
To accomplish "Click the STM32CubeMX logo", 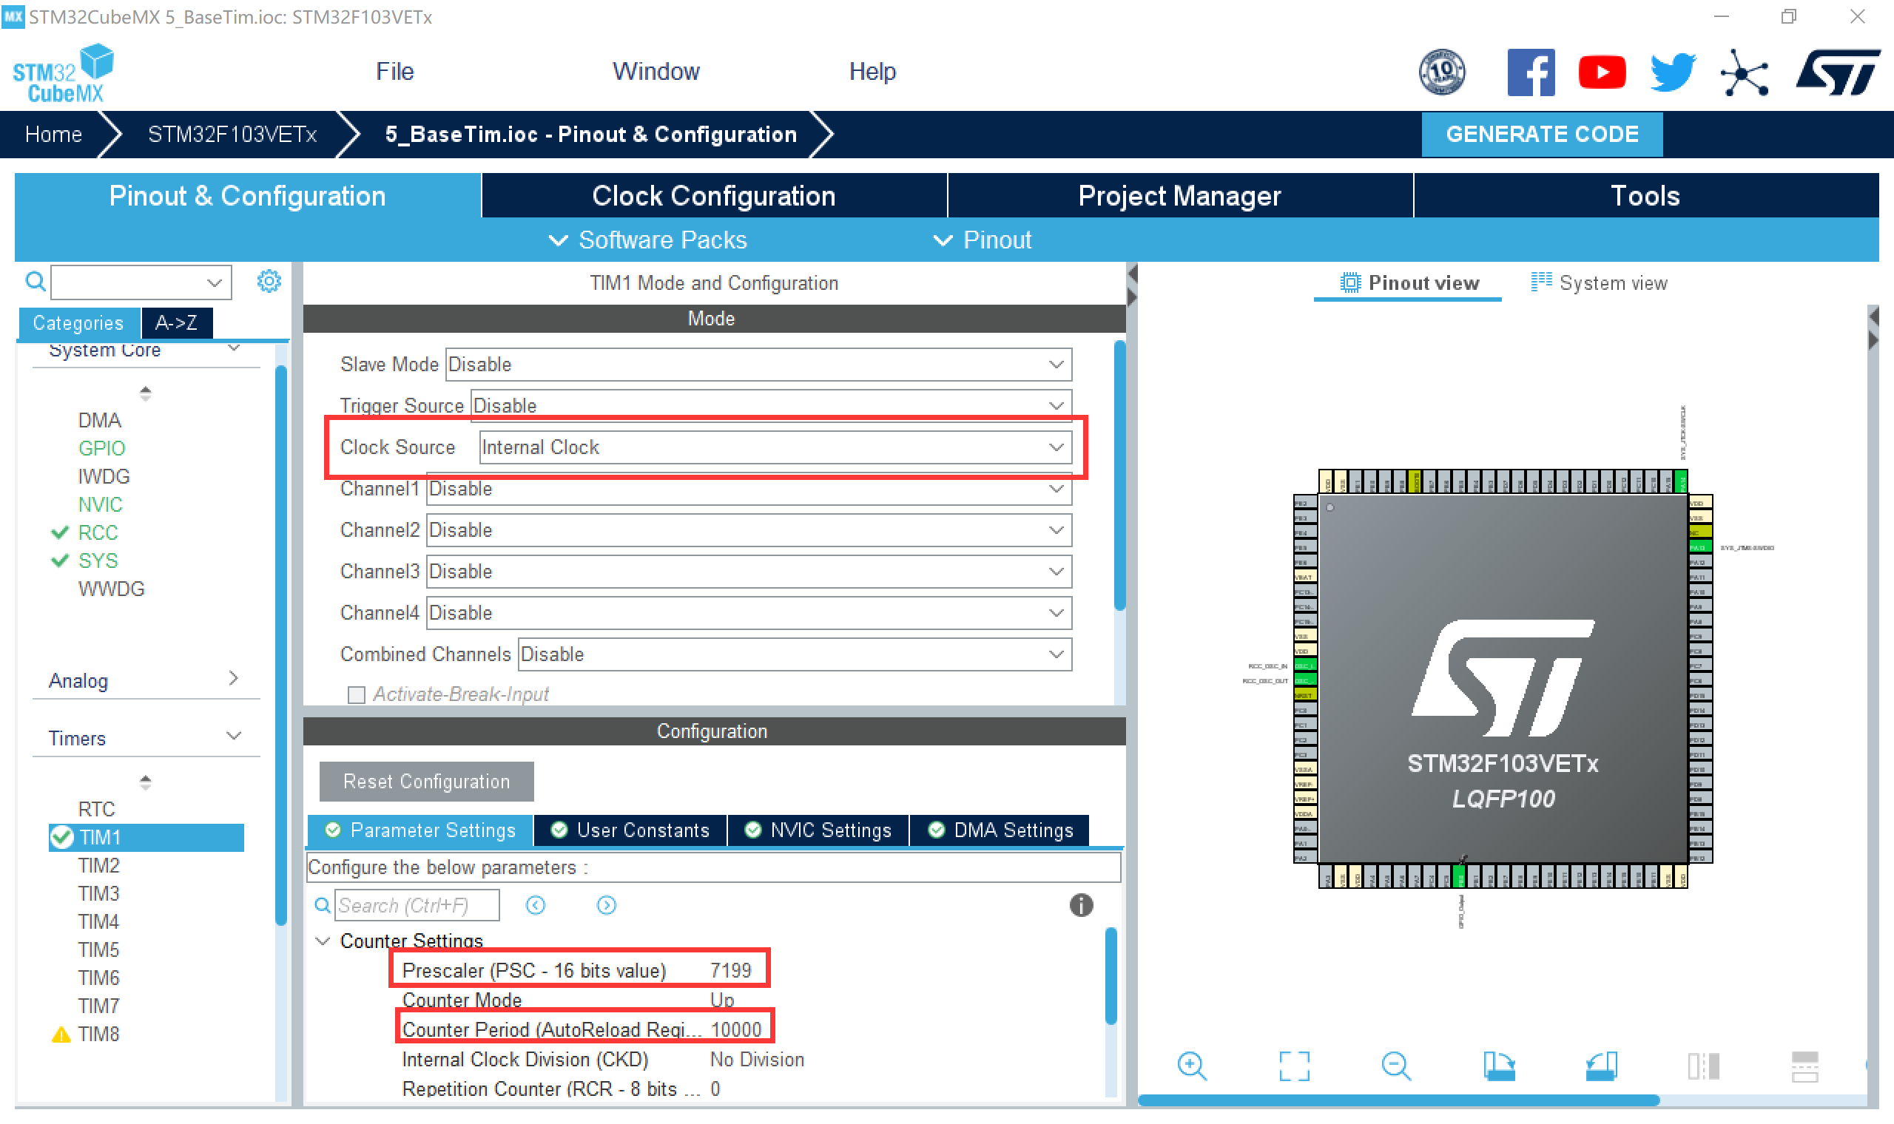I will (64, 73).
